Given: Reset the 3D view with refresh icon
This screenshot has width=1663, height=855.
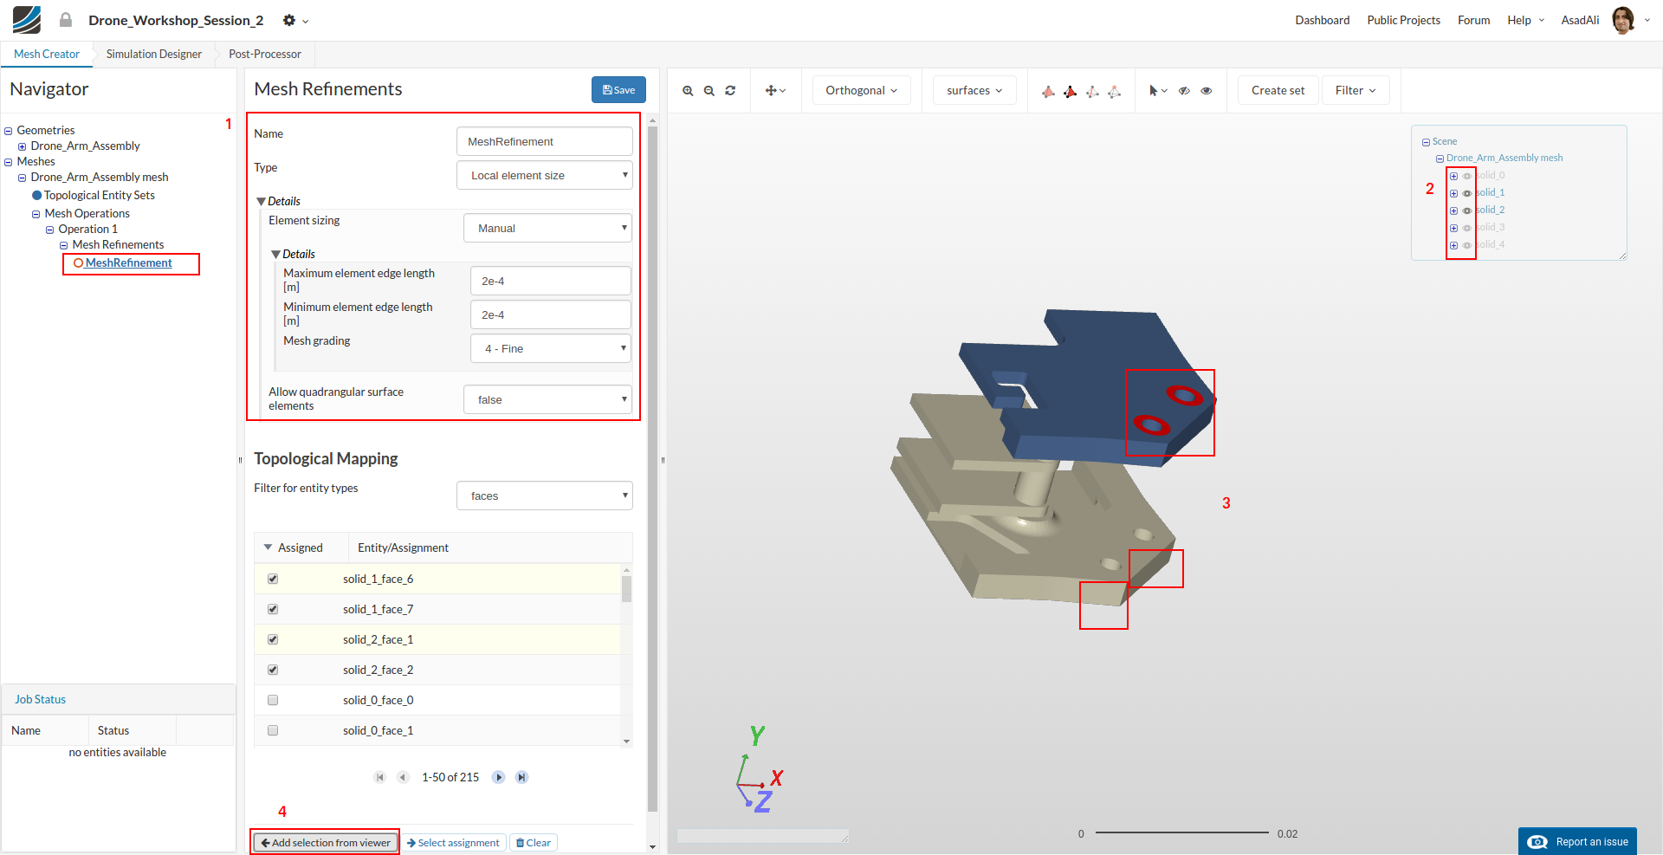Looking at the screenshot, I should (730, 91).
